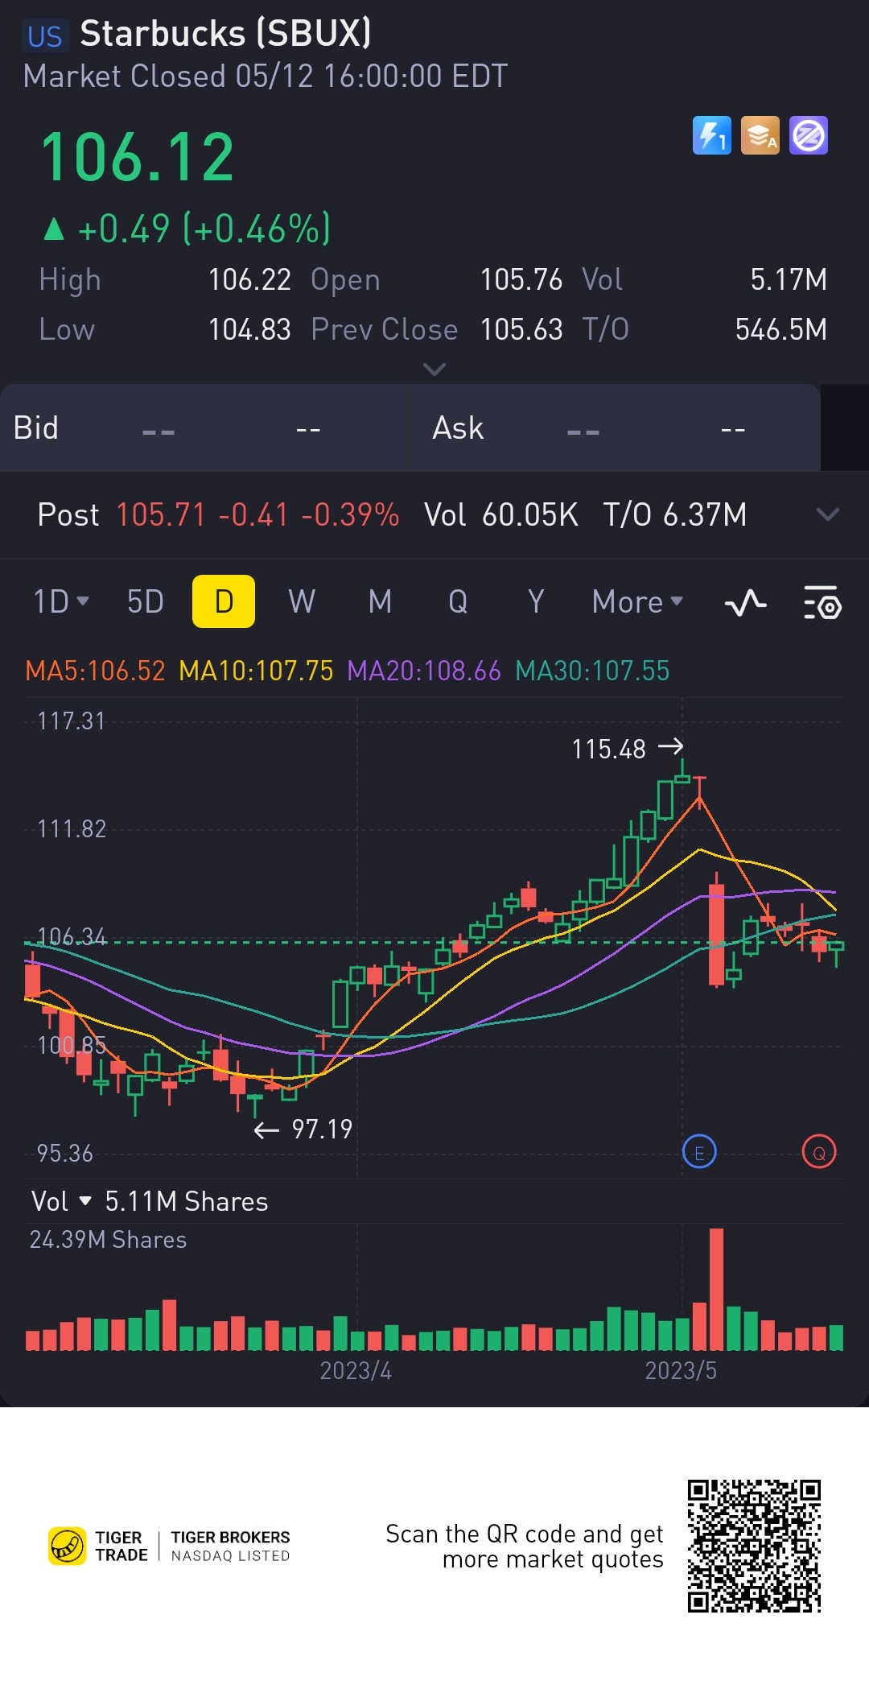
Task: Tap the High 106.22 value
Action: pos(249,279)
